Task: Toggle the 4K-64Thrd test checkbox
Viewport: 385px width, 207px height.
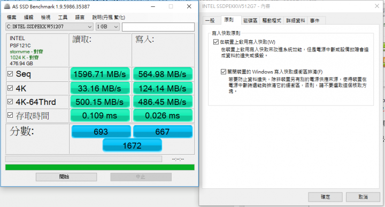Action: click(10, 102)
